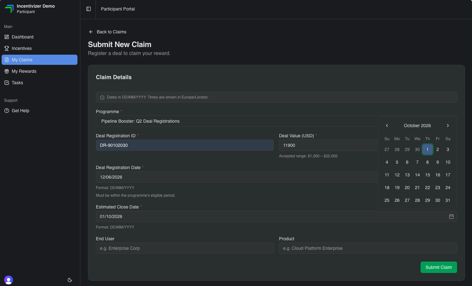Open the user avatar menu
Image resolution: width=472 pixels, height=286 pixels.
coord(9,280)
